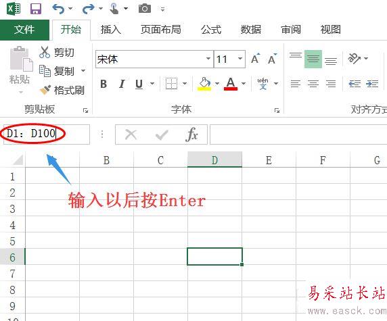Select column F header
Viewport: 387px width, 321px height.
323,160
